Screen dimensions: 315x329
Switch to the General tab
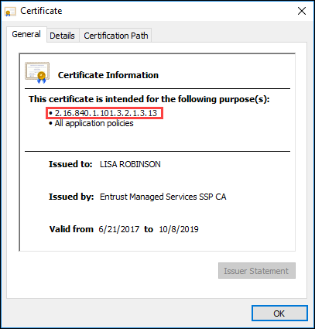26,34
